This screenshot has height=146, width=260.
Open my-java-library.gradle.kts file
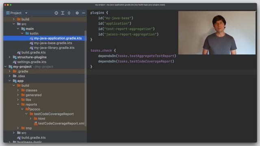pyautogui.click(x=54, y=48)
